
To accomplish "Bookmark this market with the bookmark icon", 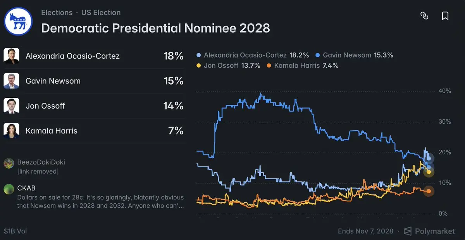I will pos(445,16).
